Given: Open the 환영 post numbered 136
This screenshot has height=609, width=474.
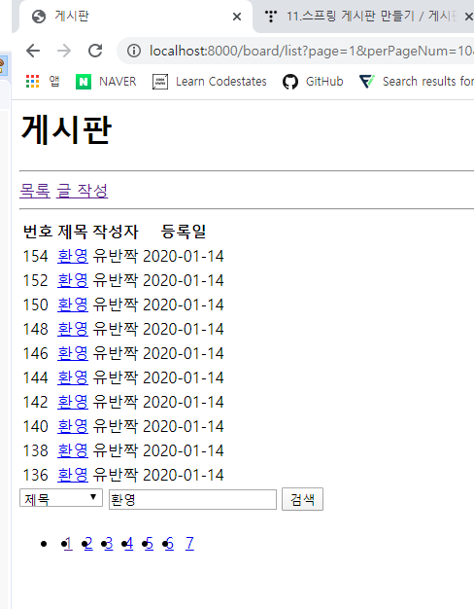Looking at the screenshot, I should (x=73, y=475).
